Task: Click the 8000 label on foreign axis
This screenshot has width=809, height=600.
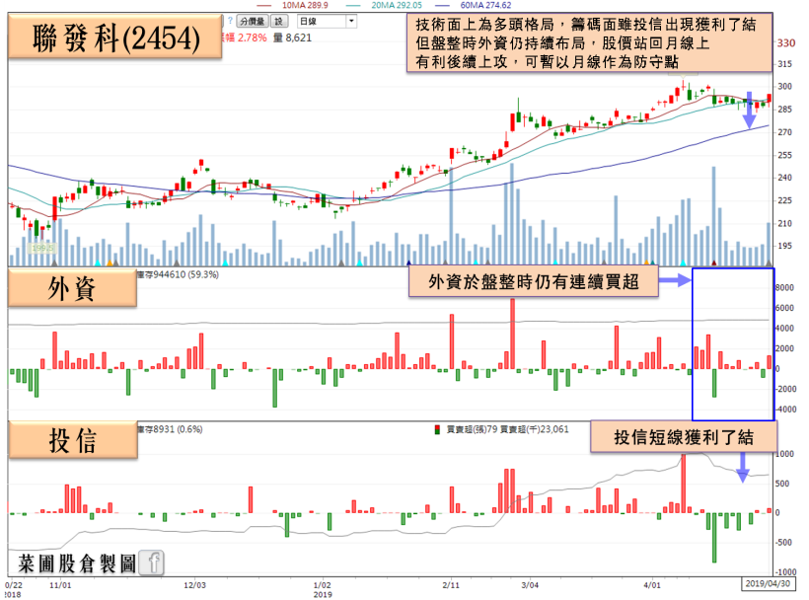Action: point(784,288)
